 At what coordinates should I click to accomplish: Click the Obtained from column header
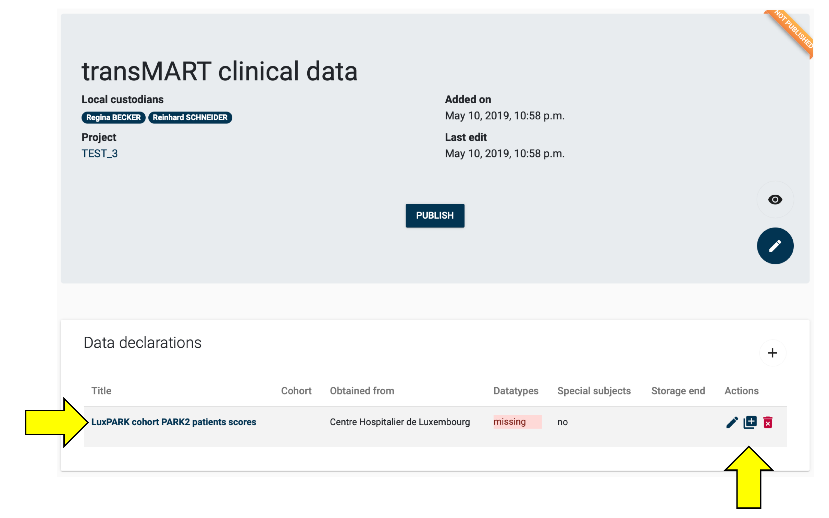click(362, 391)
